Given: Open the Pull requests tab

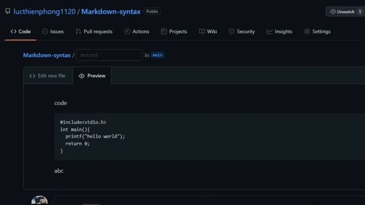Looking at the screenshot, I should coord(94,31).
